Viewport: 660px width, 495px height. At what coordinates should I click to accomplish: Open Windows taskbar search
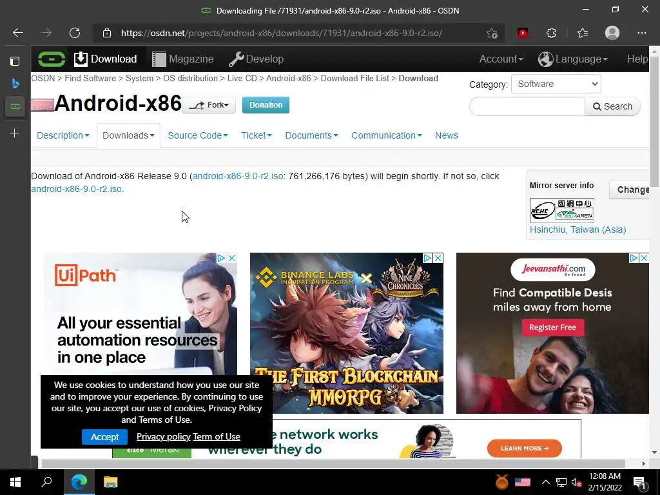[x=46, y=482]
